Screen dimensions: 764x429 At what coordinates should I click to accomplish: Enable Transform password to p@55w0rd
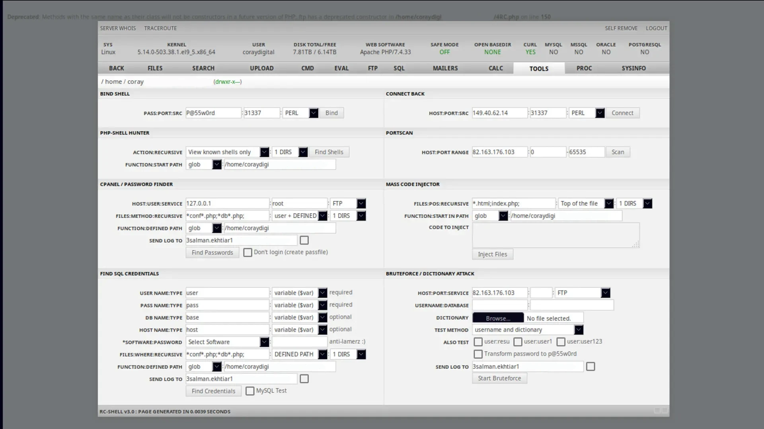coord(478,354)
